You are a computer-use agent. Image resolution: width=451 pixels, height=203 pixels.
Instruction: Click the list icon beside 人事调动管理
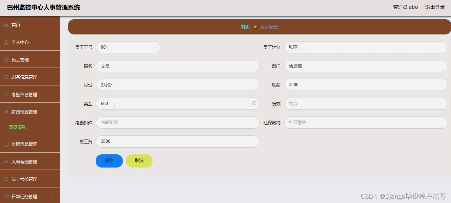[x=6, y=162]
